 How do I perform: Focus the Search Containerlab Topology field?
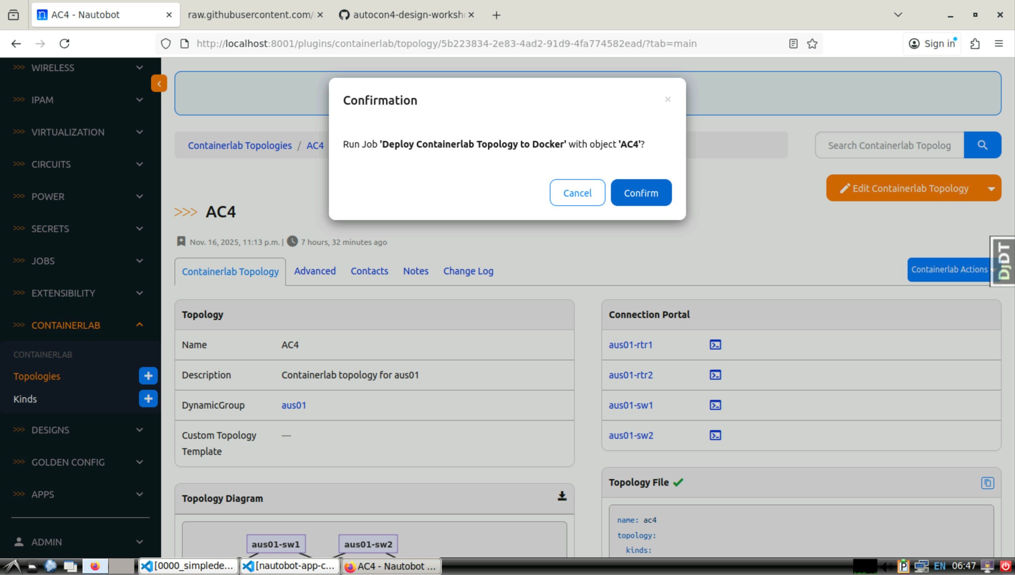coord(889,145)
